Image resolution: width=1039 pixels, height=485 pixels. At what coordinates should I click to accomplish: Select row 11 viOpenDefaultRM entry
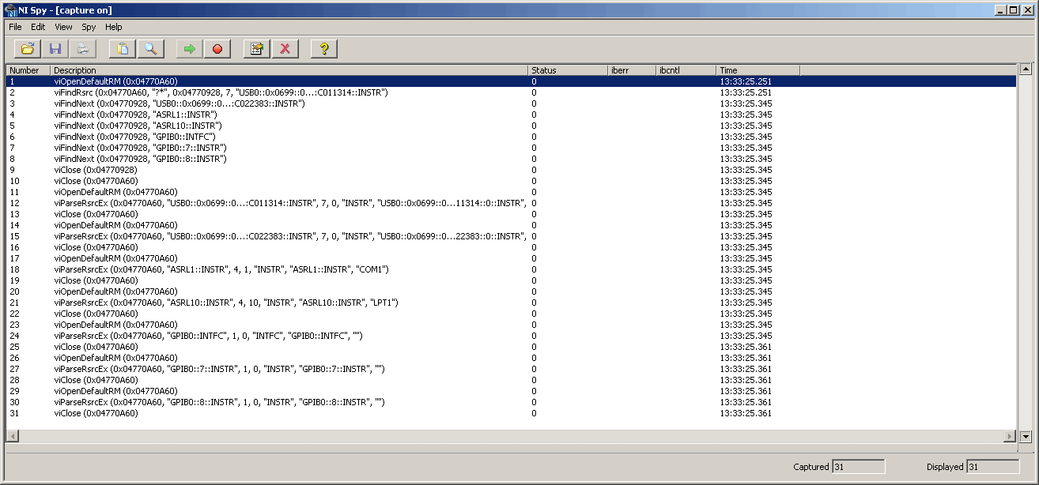[511, 192]
